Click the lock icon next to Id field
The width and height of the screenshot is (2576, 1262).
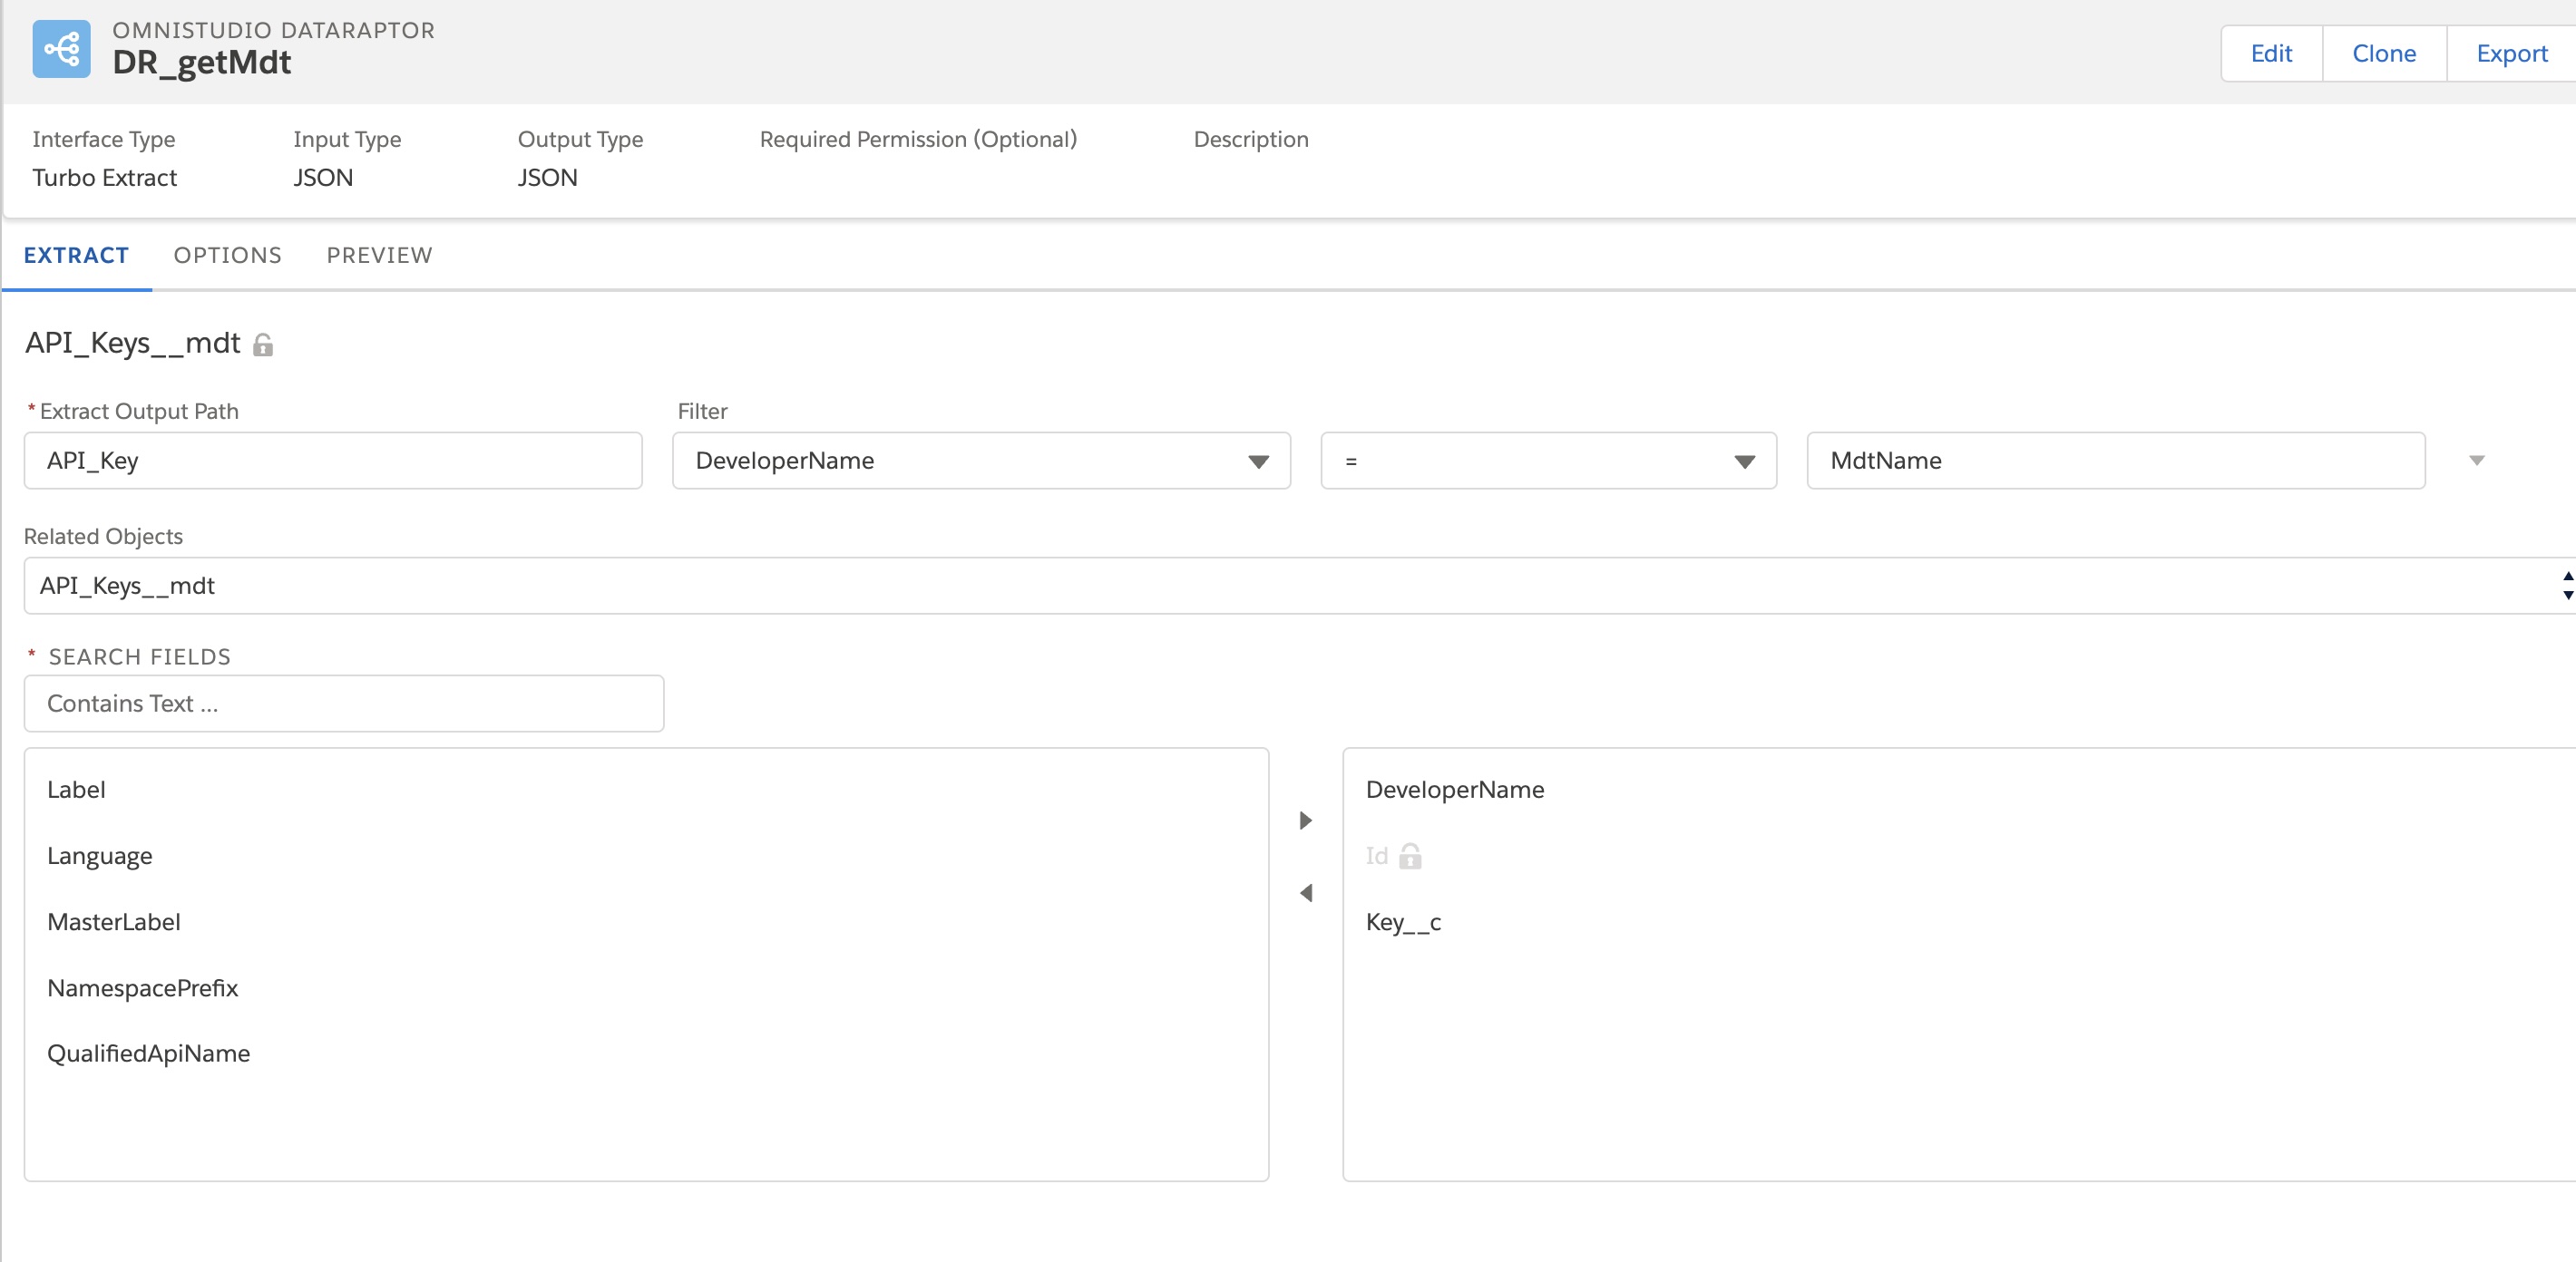pyautogui.click(x=1410, y=857)
